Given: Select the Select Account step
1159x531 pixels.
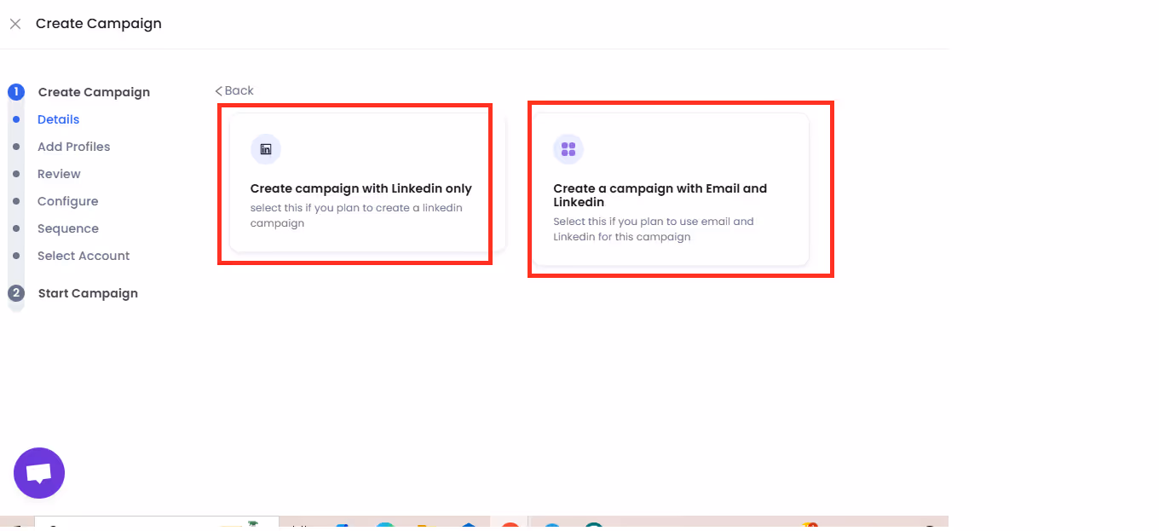Looking at the screenshot, I should pyautogui.click(x=83, y=256).
